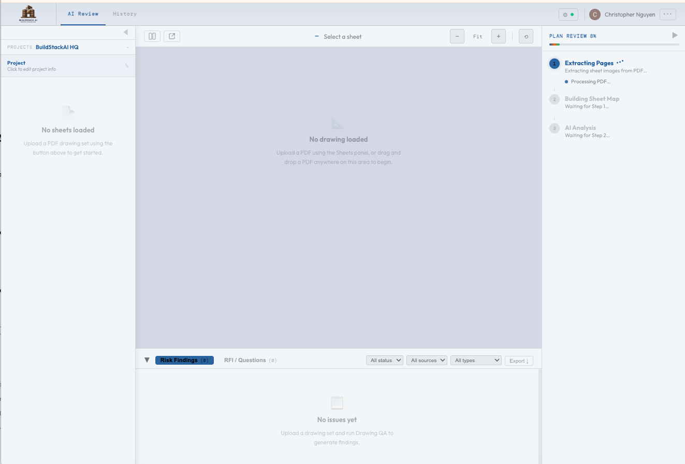Open the sheet in a new window icon
Screen dimensions: 685x464
171,36
